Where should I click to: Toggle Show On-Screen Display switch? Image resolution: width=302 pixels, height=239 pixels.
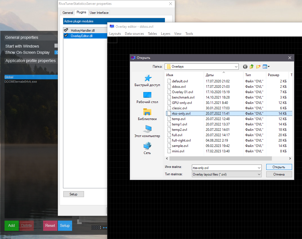coord(56,52)
